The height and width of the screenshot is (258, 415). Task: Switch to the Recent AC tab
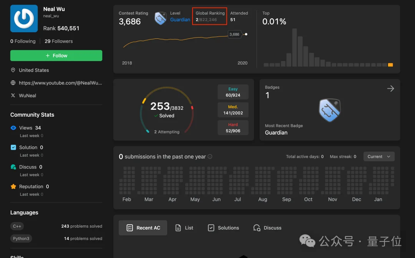click(143, 228)
